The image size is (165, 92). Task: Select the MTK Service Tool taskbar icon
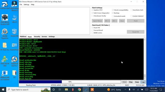[x=86, y=90]
